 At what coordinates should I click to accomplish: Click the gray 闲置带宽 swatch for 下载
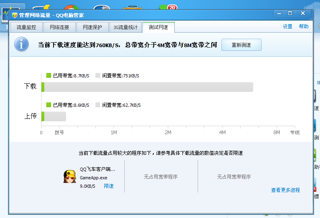(x=98, y=75)
